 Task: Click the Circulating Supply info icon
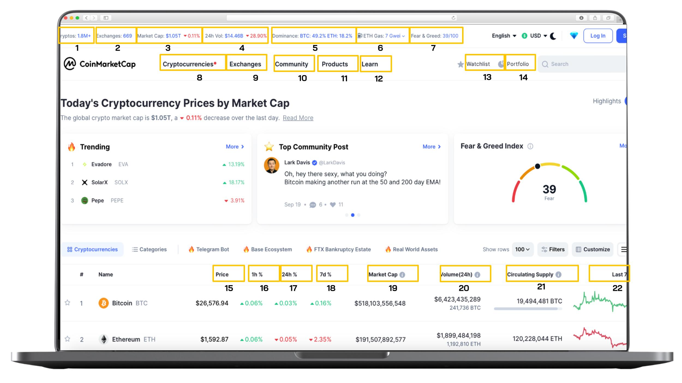click(560, 274)
